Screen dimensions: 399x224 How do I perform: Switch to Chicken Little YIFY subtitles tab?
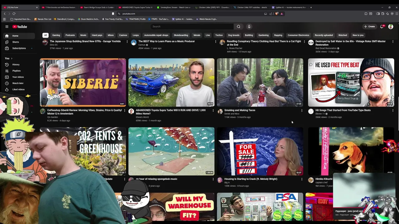(250, 7)
